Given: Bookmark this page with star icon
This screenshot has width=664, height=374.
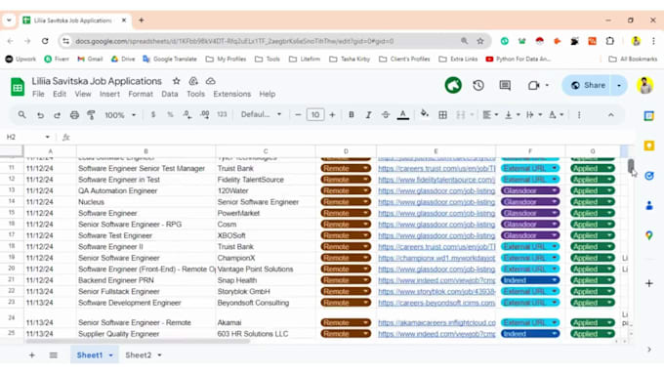Looking at the screenshot, I should click(480, 41).
